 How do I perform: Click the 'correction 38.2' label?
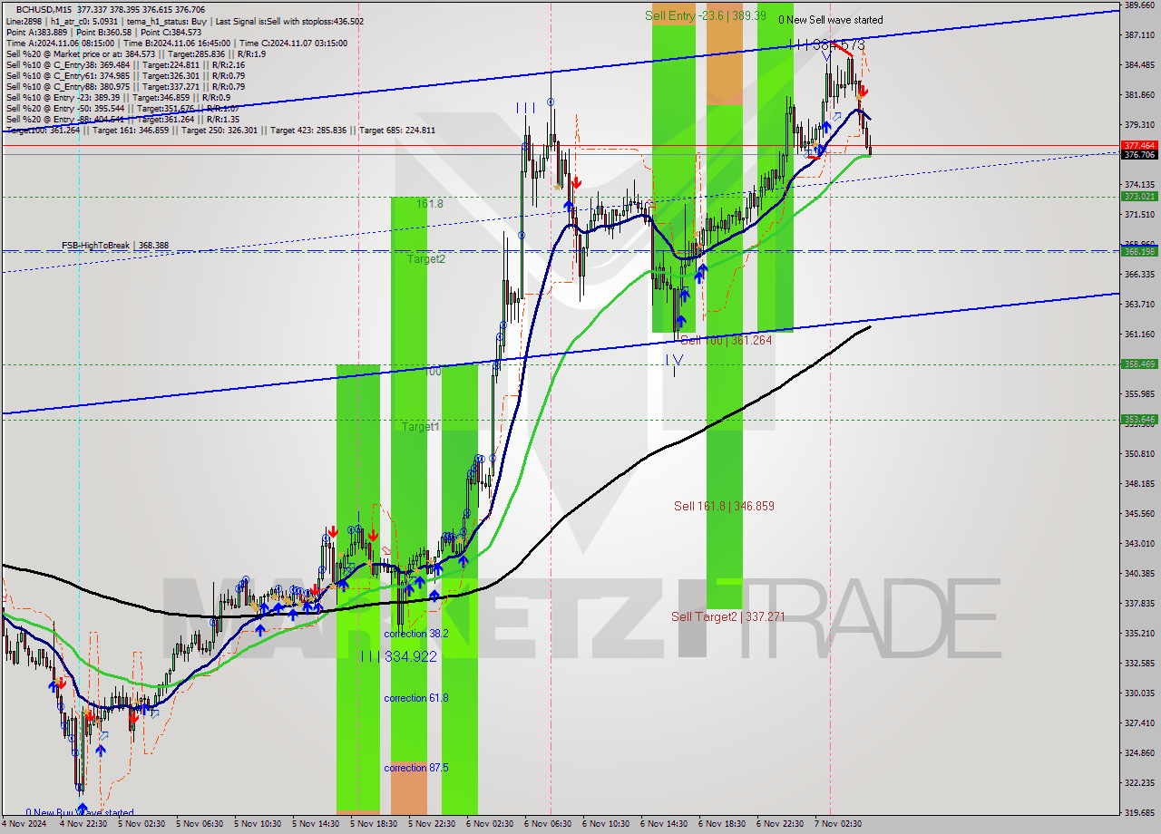(x=415, y=634)
